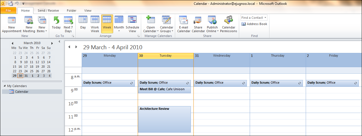Open Customize Quick Access Toolbar dropdown
Screen dimensions: 362x136
point(23,4)
